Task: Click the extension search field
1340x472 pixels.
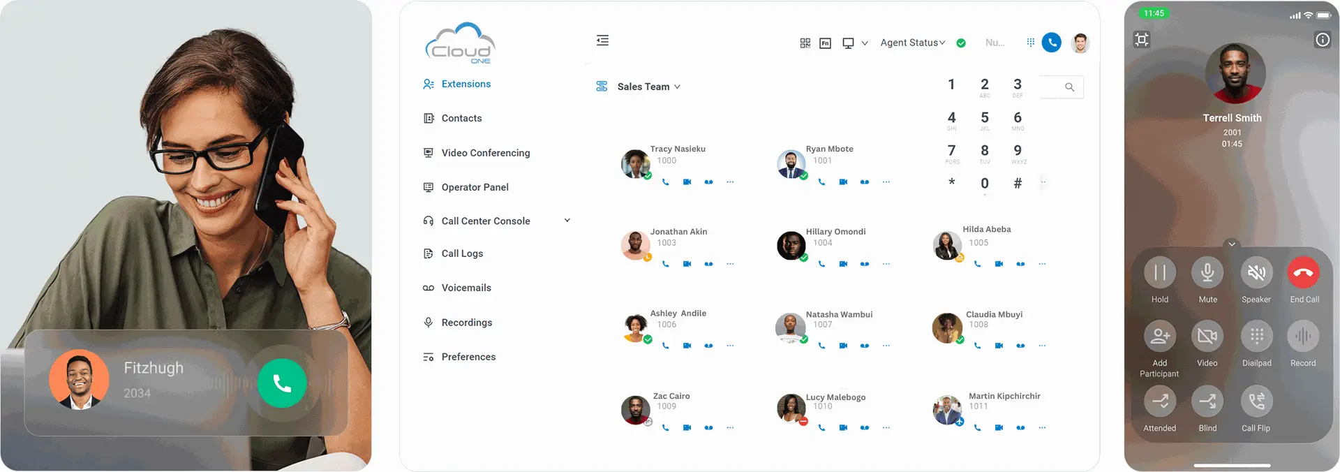Action: [x=1061, y=87]
